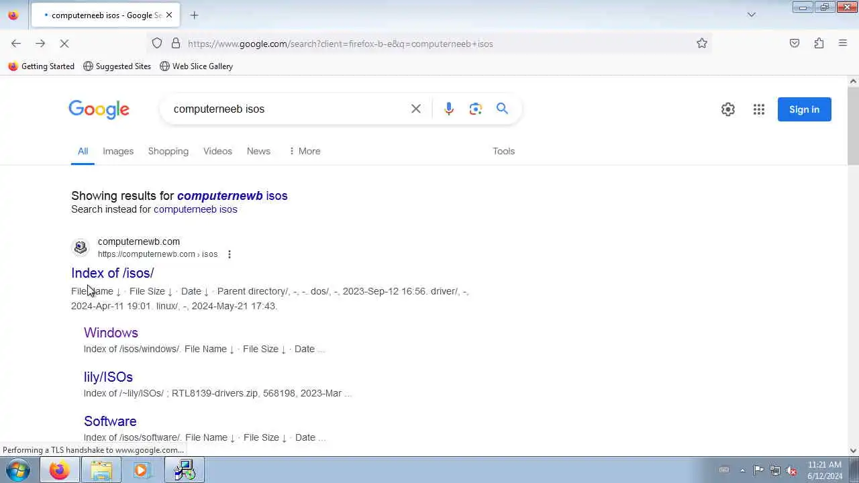Expand the More search categories menu

click(x=304, y=151)
